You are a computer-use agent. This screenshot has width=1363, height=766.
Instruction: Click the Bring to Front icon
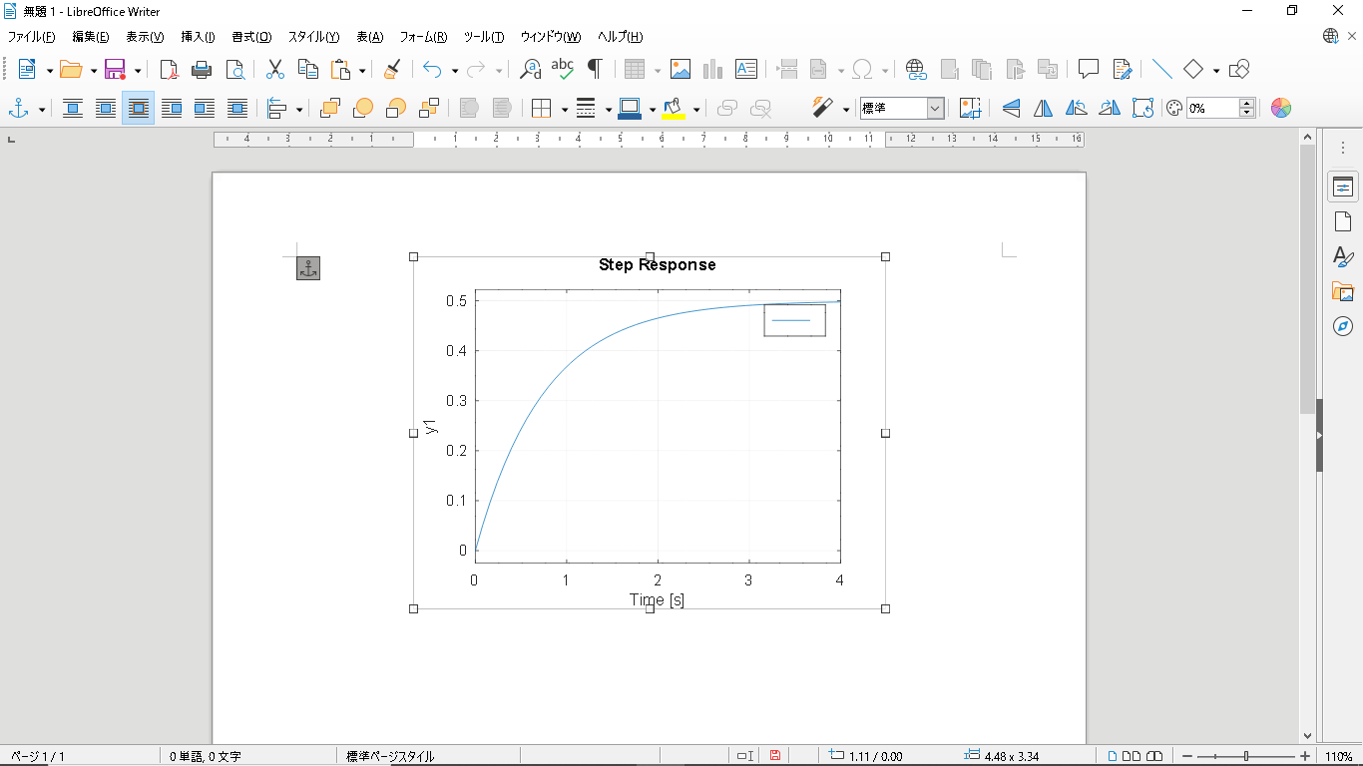point(330,108)
